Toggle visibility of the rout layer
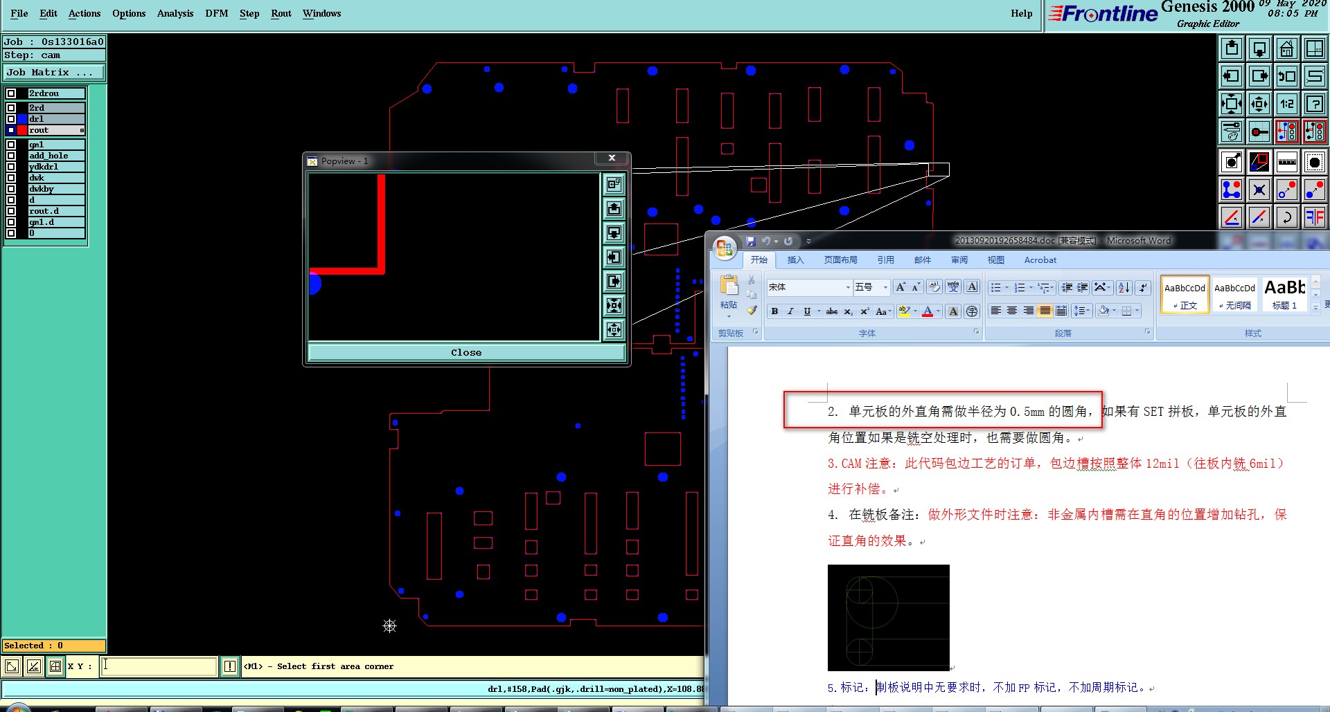 click(11, 130)
